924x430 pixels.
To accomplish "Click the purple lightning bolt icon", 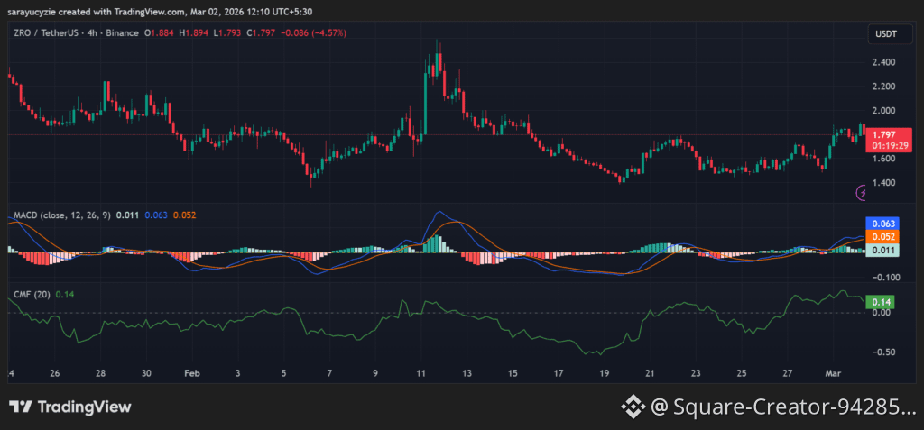I will [x=862, y=192].
